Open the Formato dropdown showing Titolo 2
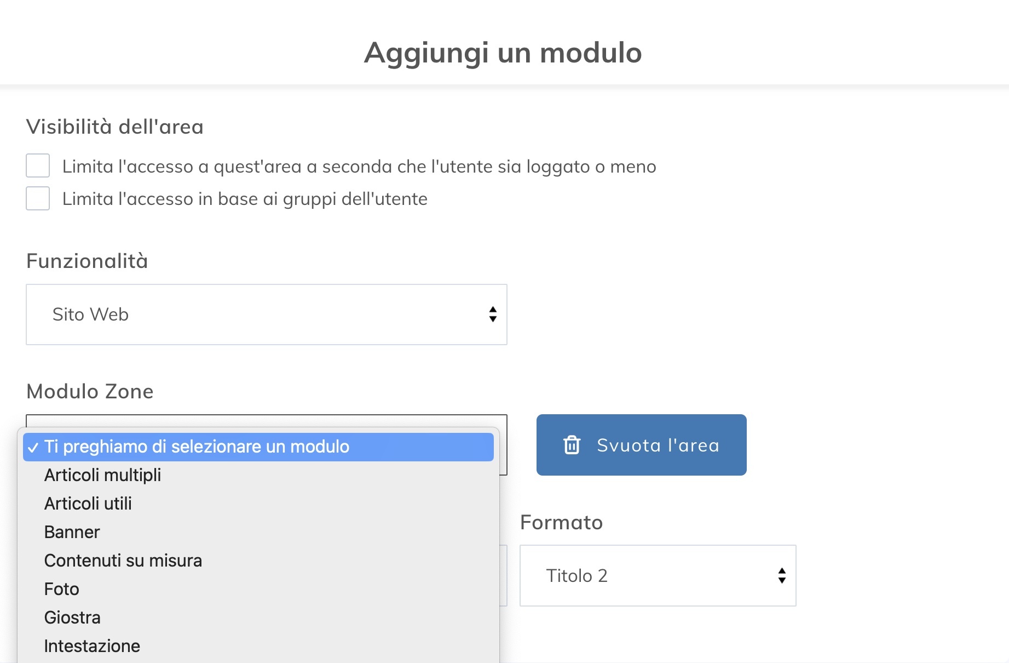Screen dimensions: 1009x663 (658, 576)
